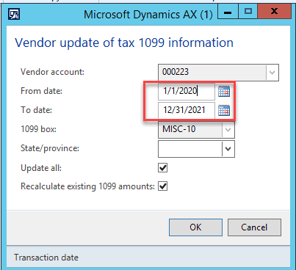This screenshot has width=296, height=270.
Task: Open the From date calendar picker
Action: click(224, 91)
